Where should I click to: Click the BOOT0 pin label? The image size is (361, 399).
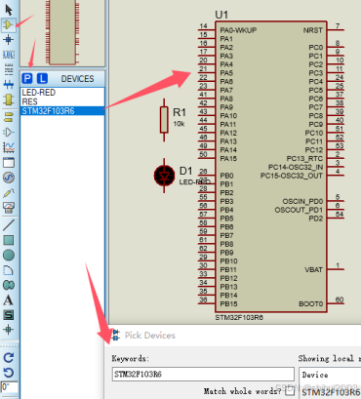311,304
